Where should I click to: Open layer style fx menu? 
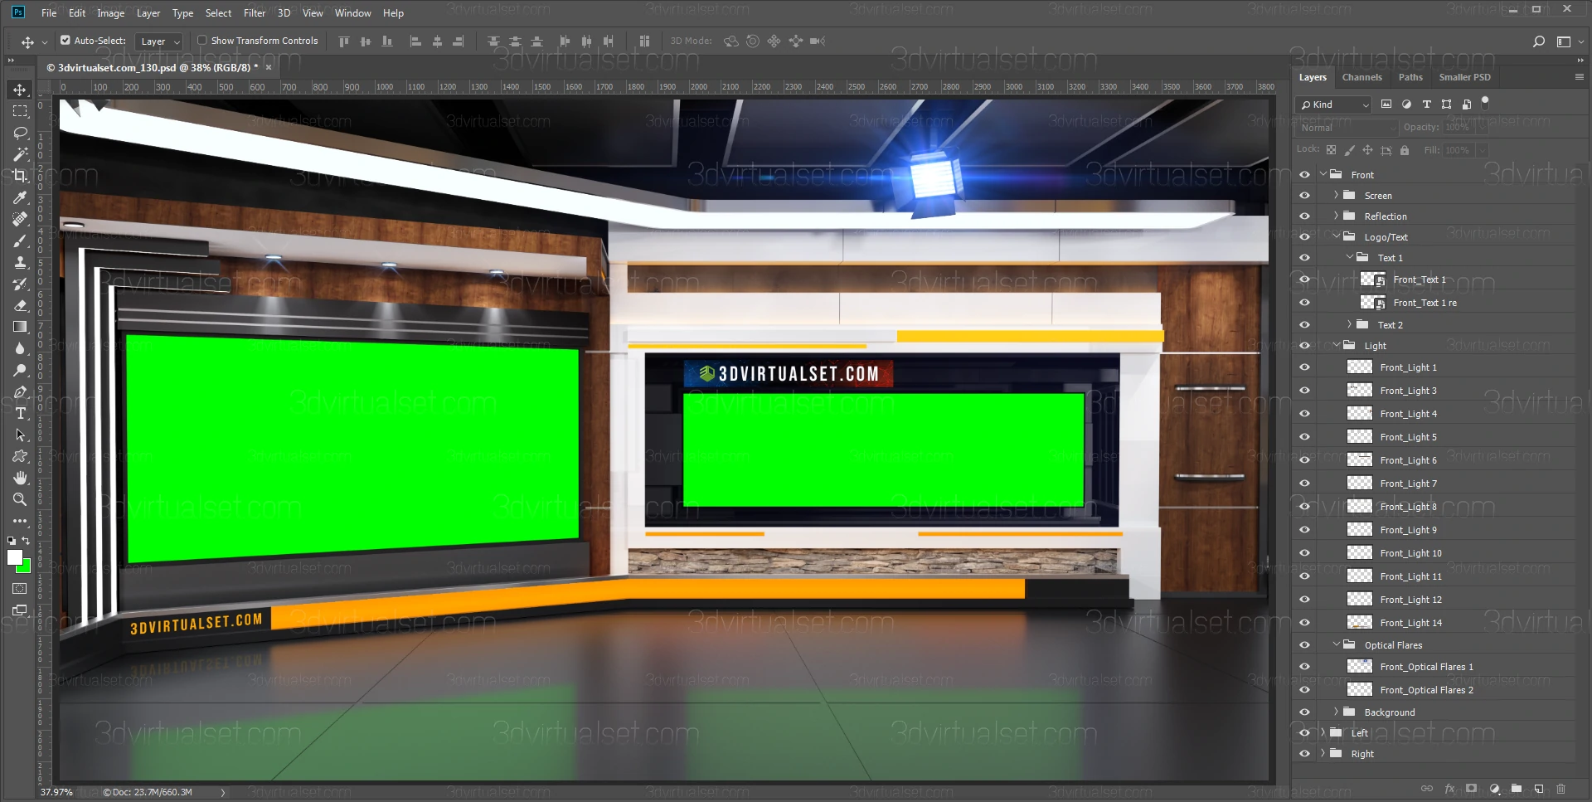pos(1449,789)
